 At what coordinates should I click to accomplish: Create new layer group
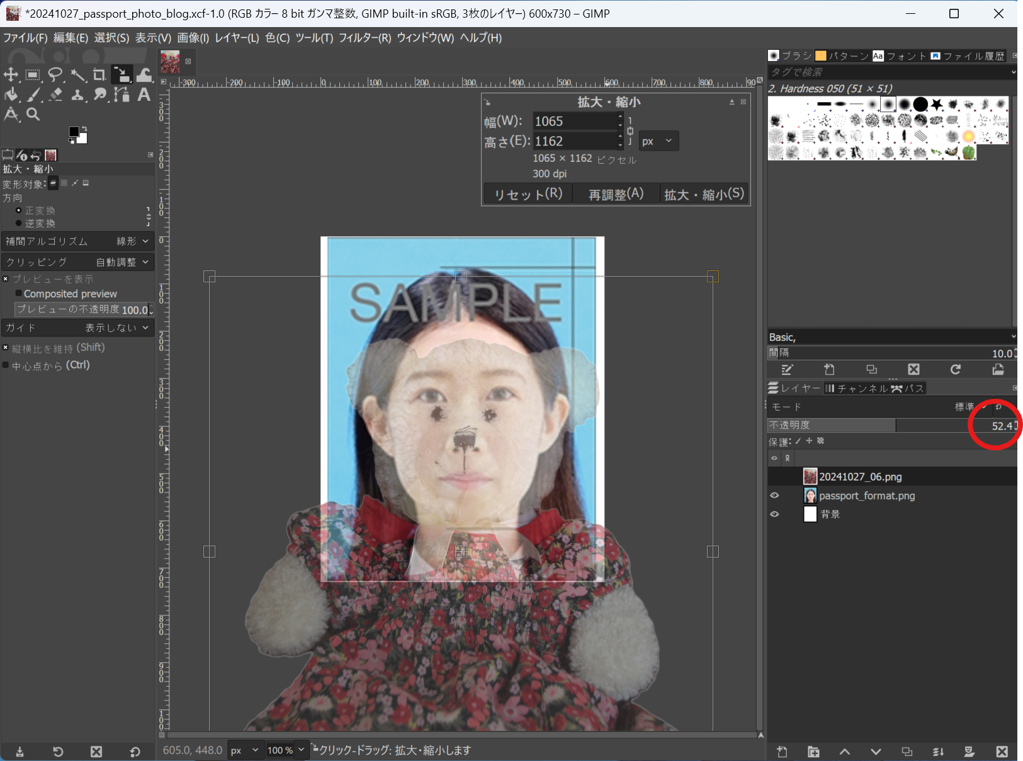(x=813, y=752)
